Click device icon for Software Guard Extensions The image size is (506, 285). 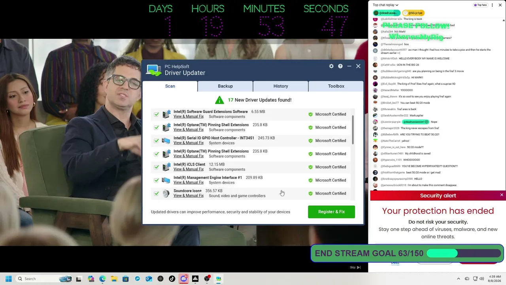click(x=166, y=114)
